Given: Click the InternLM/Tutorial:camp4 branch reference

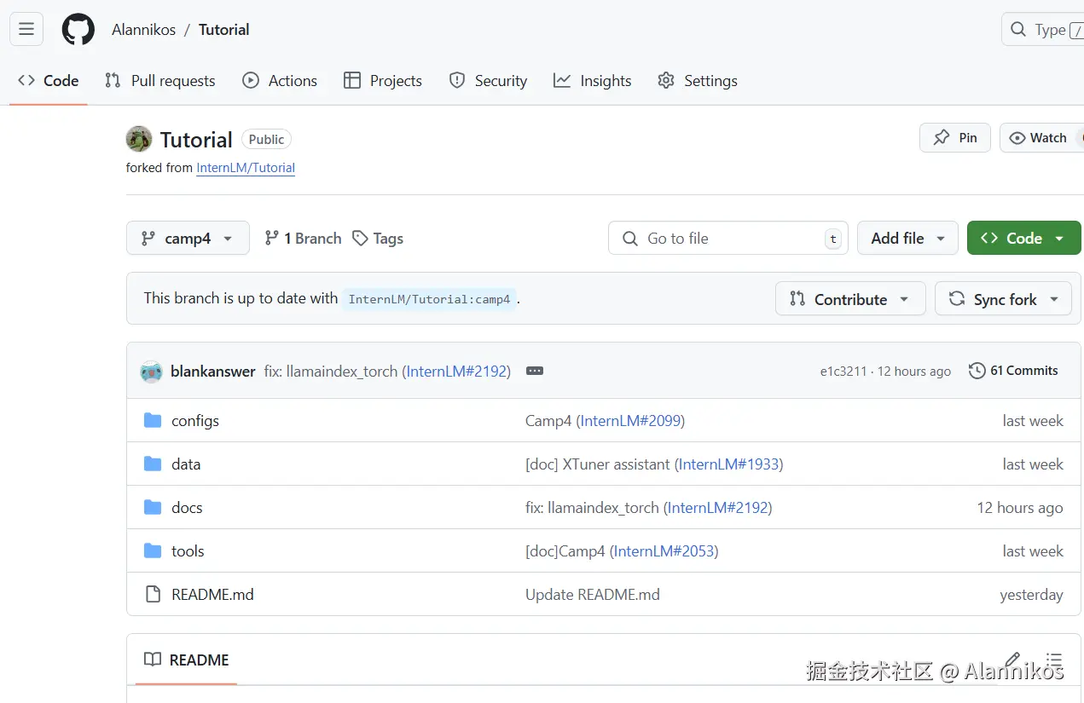Looking at the screenshot, I should 429,299.
